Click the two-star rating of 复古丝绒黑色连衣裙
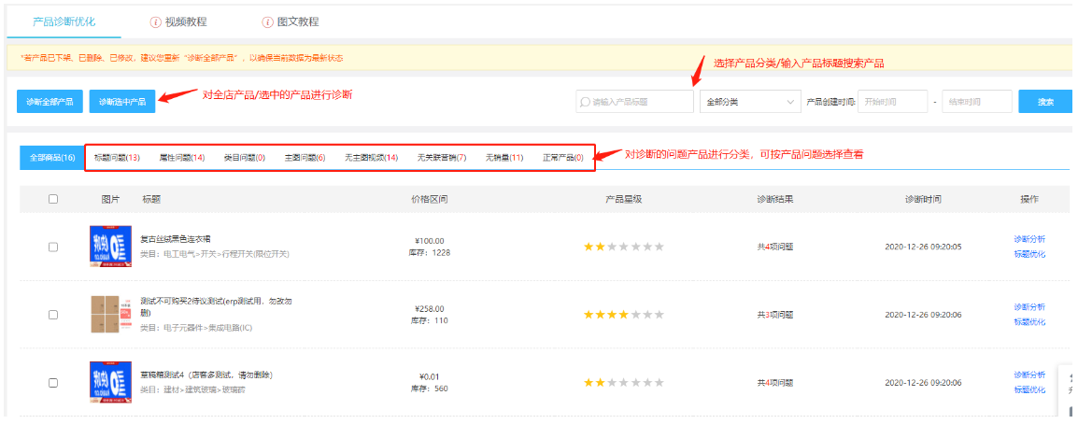This screenshot has width=1078, height=424. [624, 247]
